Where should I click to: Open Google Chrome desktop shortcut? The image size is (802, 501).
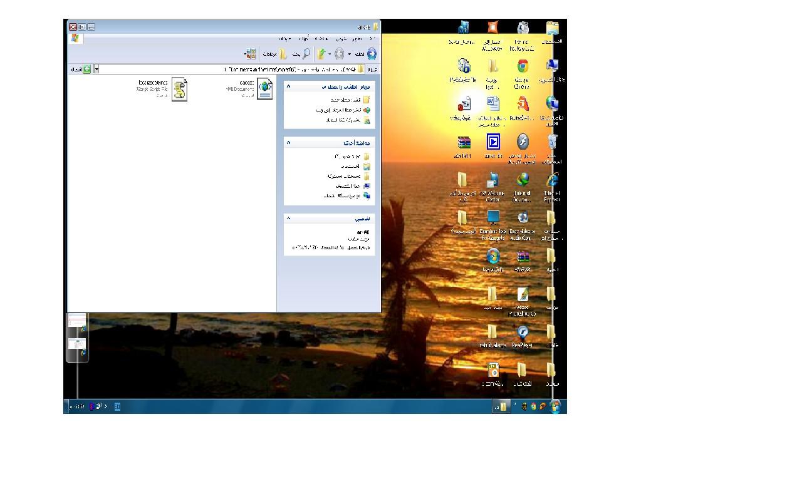(523, 66)
